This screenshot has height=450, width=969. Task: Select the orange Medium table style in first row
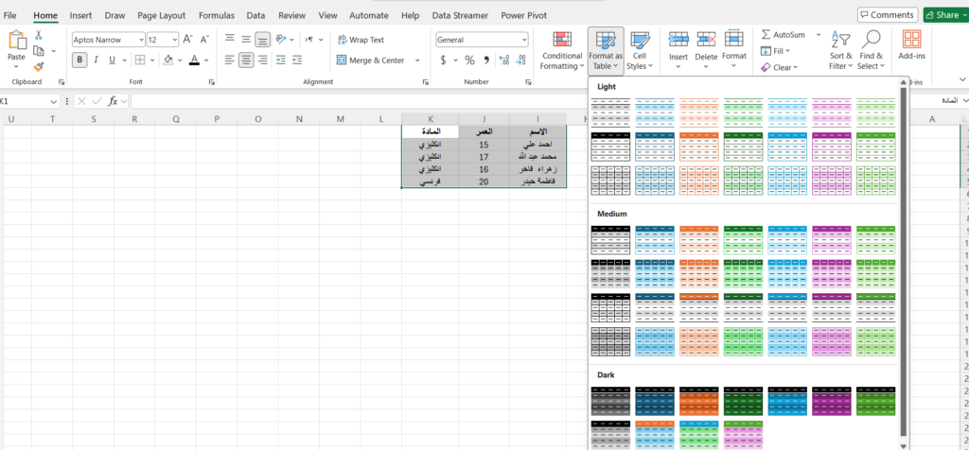pos(698,241)
